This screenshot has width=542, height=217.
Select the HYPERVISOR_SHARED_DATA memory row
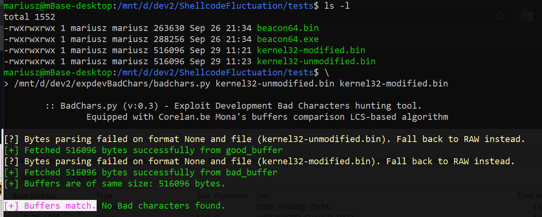point(271,215)
